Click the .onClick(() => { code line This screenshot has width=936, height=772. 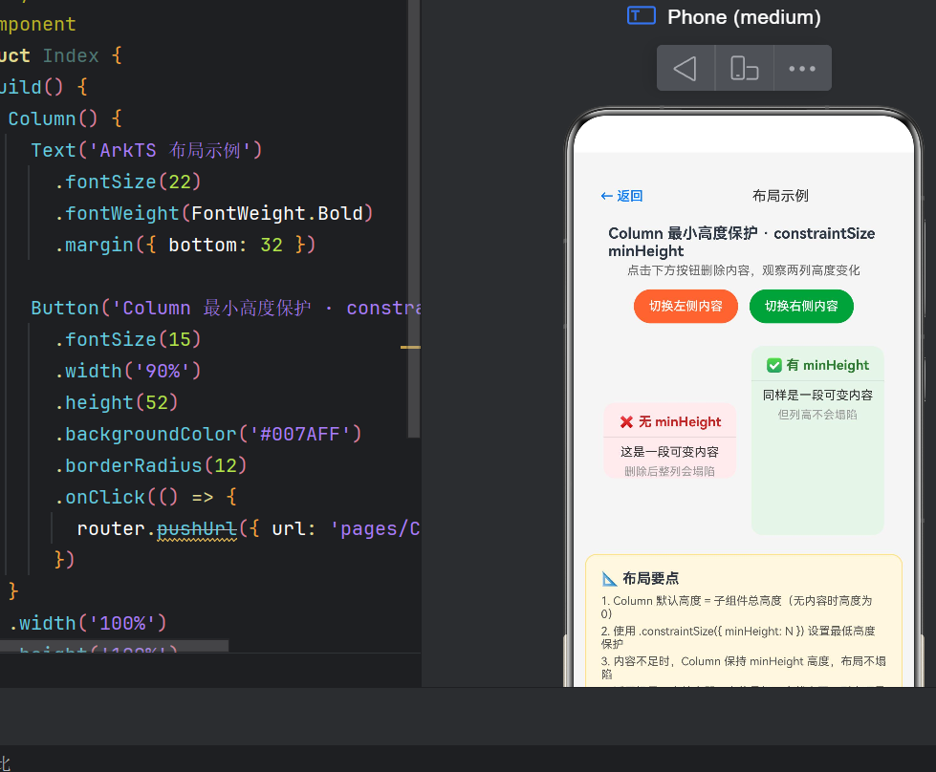pos(145,498)
